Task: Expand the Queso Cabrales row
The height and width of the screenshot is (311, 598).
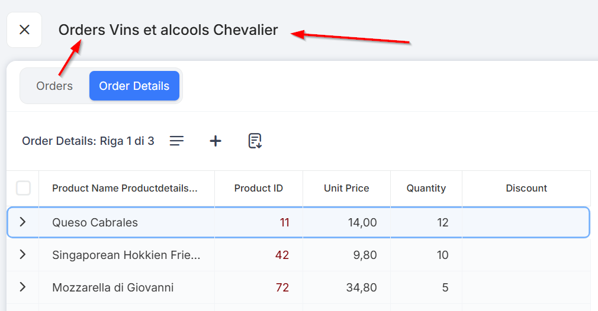Action: [22, 222]
